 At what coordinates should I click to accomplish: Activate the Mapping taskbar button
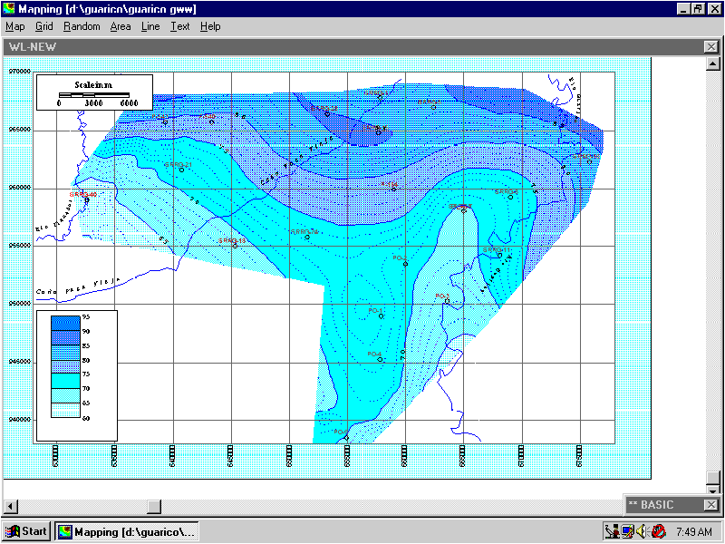(x=127, y=531)
